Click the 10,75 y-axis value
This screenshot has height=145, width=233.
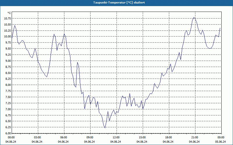8,19
